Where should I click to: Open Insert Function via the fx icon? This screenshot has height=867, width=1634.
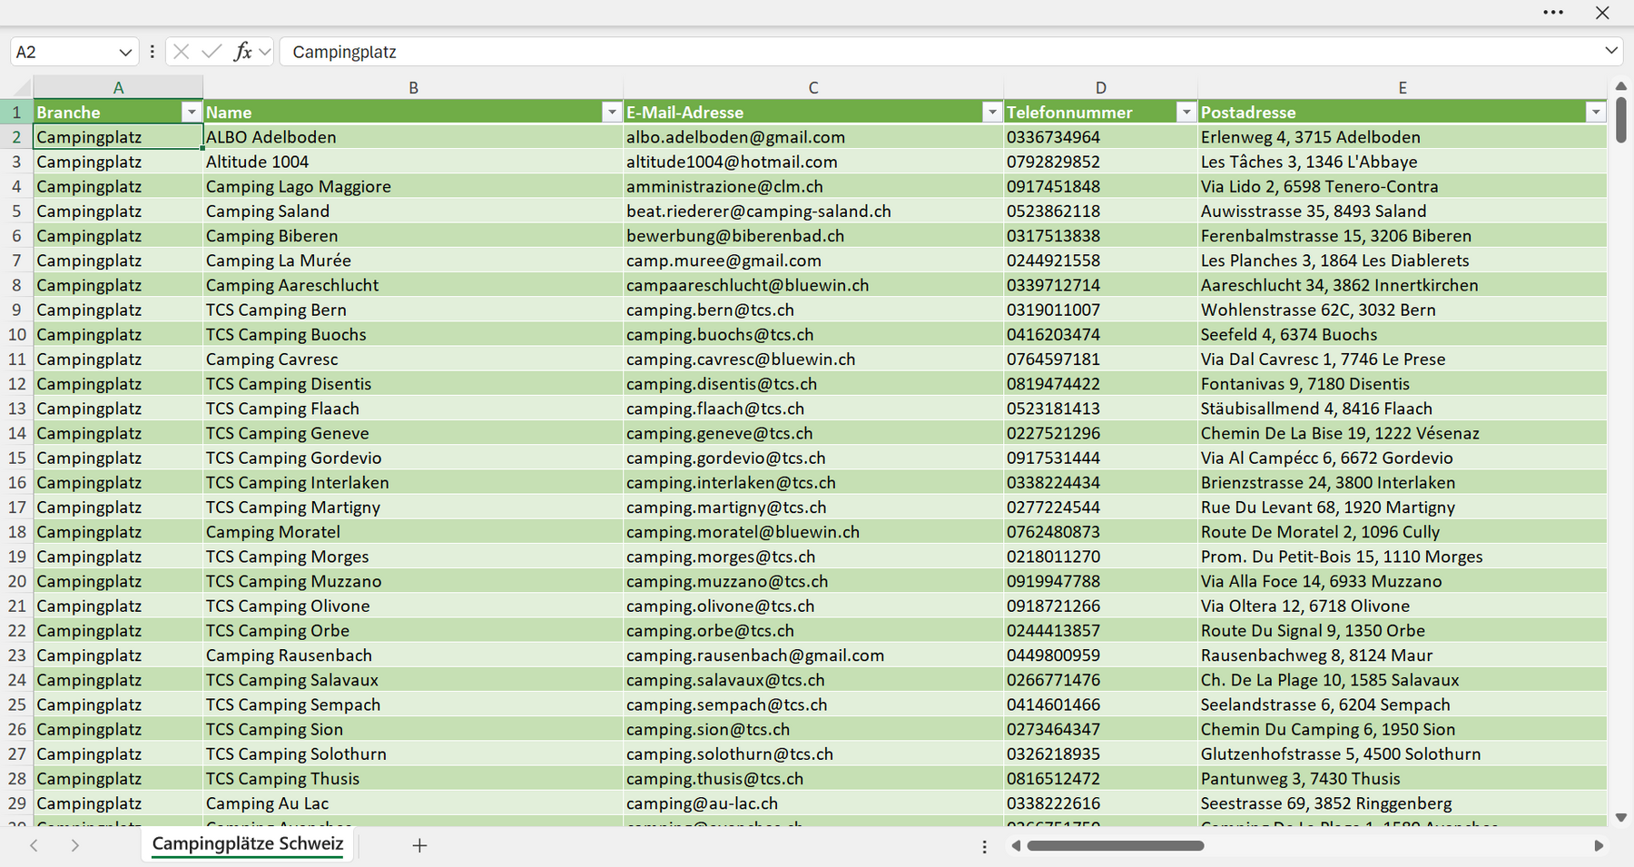(242, 52)
